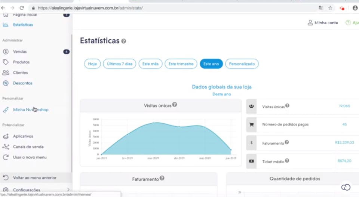
Task: Open Minha Nuvemshop link
Action: tap(31, 110)
